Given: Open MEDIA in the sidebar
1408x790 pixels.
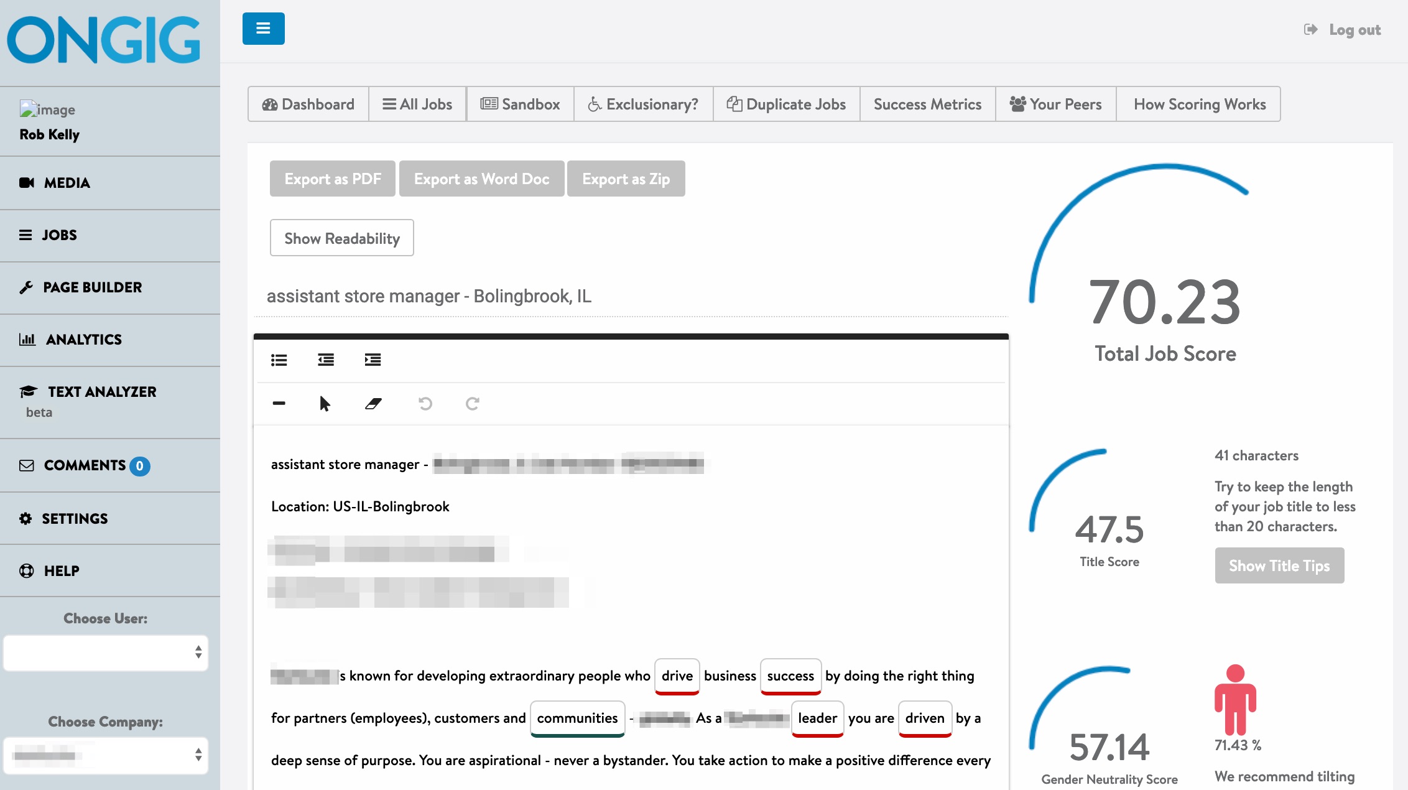Looking at the screenshot, I should point(110,183).
